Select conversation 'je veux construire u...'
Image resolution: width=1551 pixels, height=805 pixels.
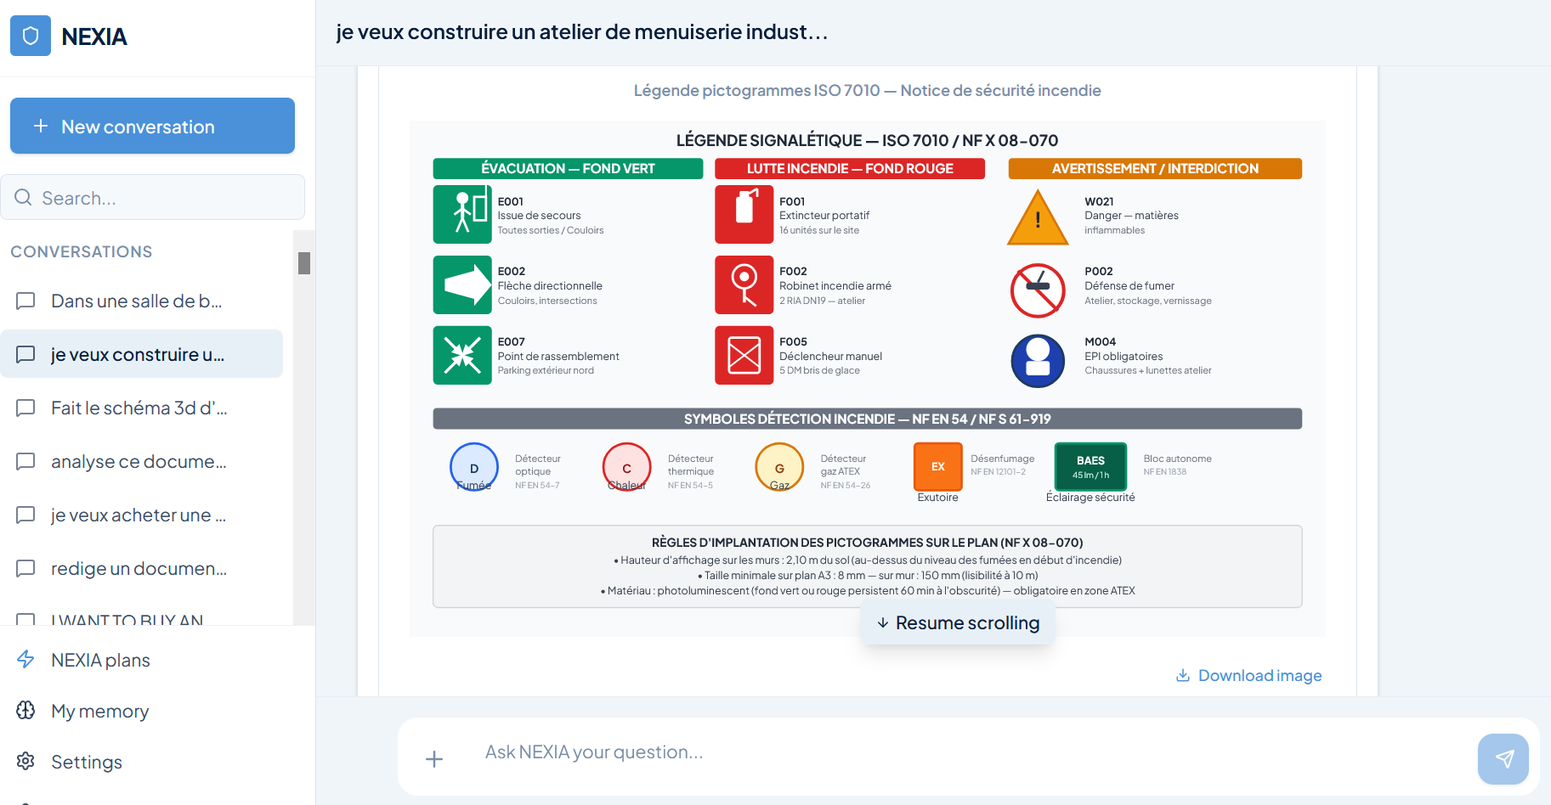tap(141, 354)
